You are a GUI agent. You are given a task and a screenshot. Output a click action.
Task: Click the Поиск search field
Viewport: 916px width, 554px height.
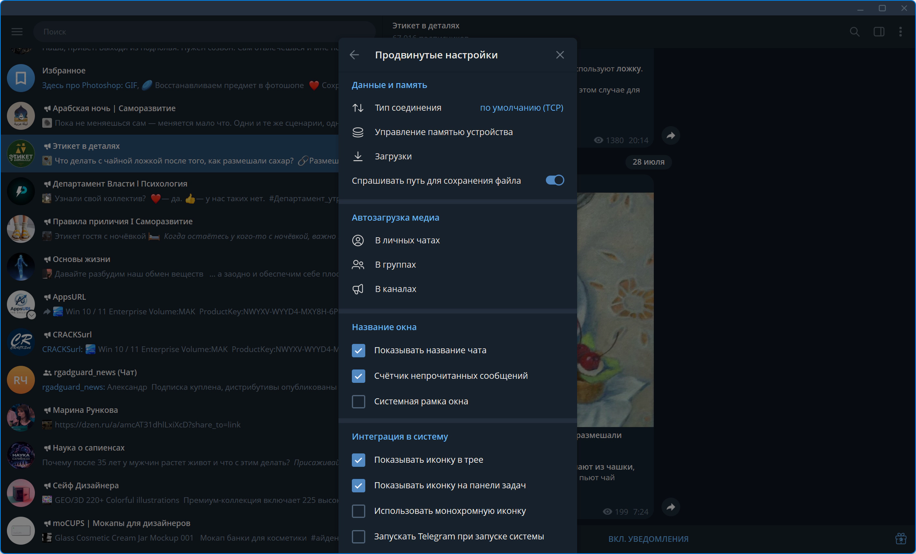204,32
